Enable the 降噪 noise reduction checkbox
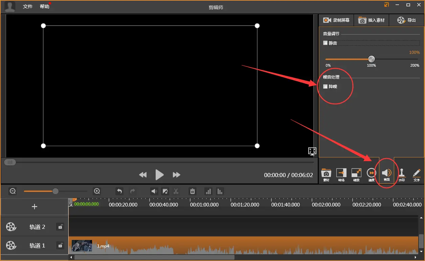 click(326, 87)
